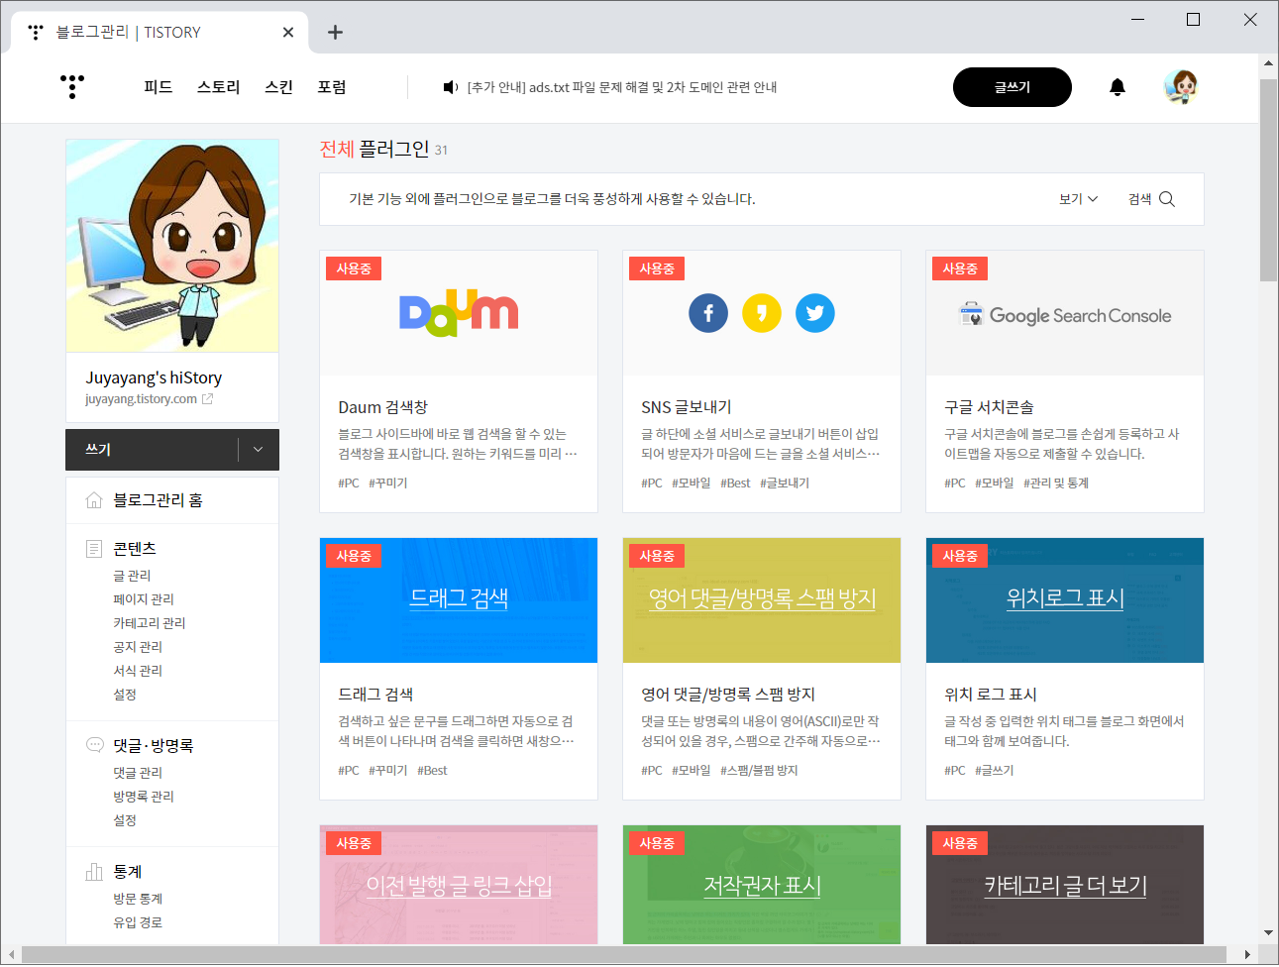The height and width of the screenshot is (967, 1279).
Task: Open the ads.txt announcement link
Action: (622, 87)
